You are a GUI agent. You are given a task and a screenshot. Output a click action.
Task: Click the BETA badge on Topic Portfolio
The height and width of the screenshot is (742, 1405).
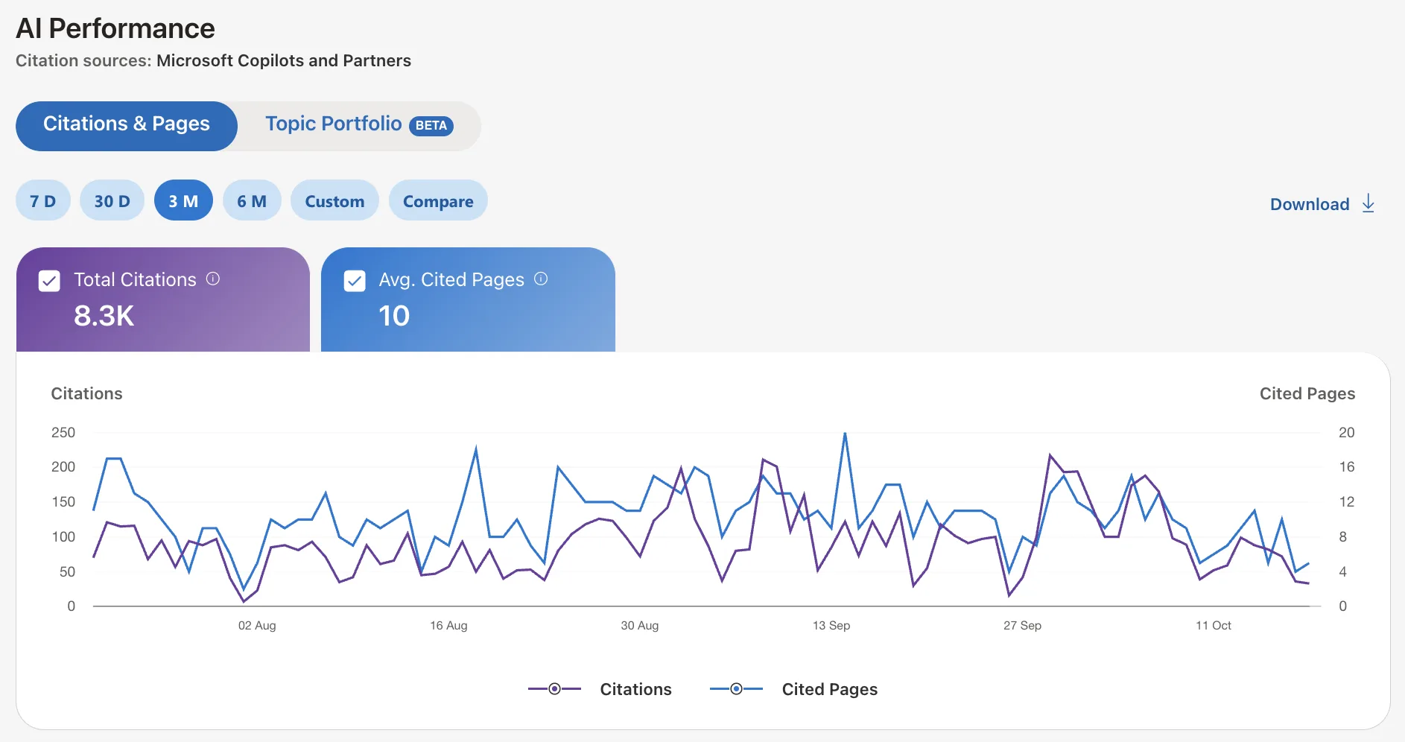[x=431, y=125]
